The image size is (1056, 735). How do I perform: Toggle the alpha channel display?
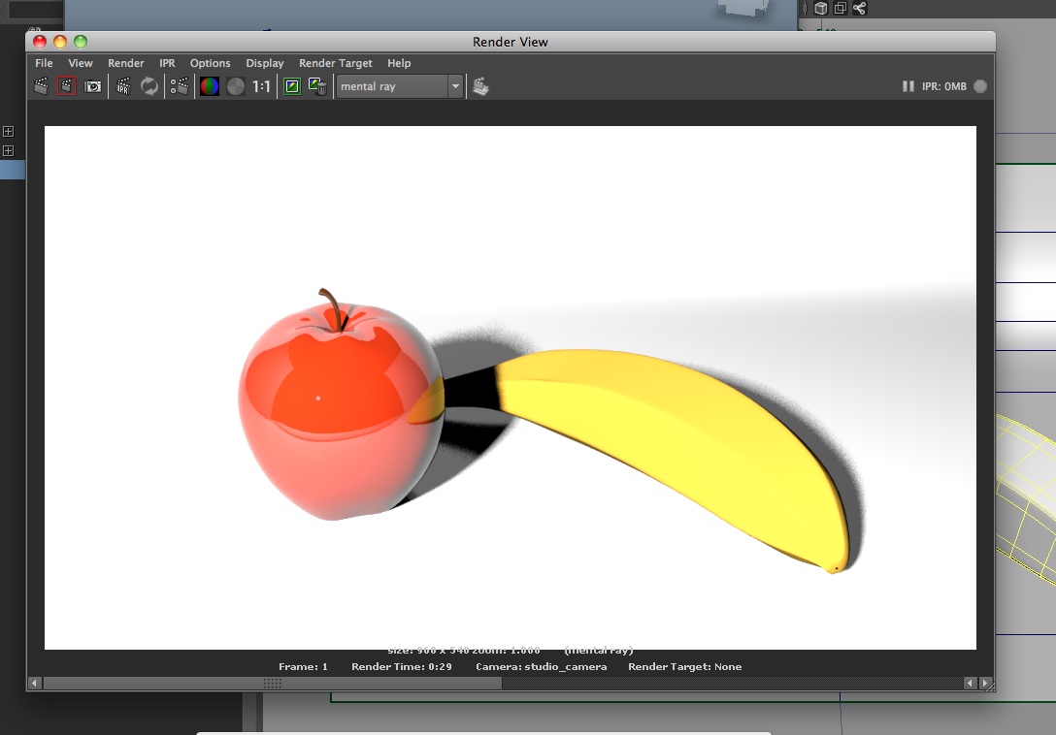pos(235,86)
